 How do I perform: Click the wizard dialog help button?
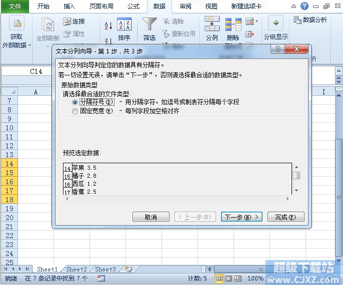tap(278, 49)
